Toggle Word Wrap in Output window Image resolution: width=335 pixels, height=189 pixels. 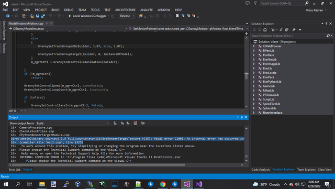click(x=142, y=123)
